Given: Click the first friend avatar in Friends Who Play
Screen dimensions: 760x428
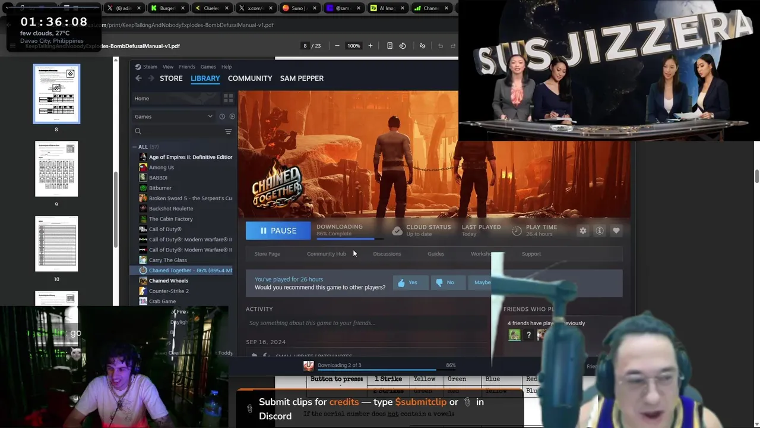Looking at the screenshot, I should tap(514, 335).
